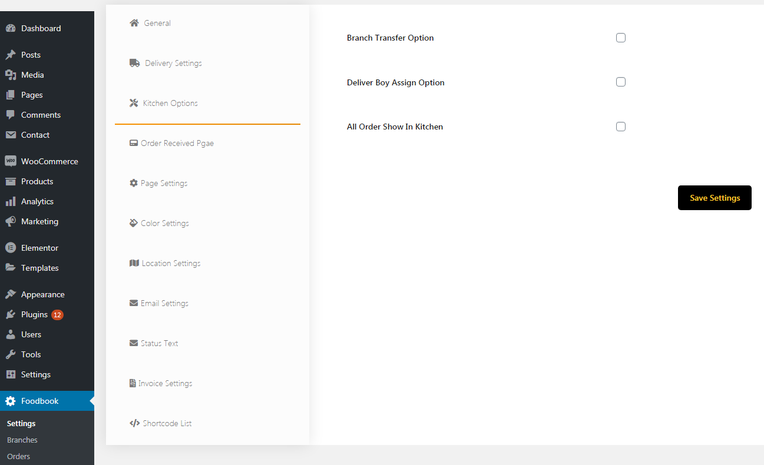Screen dimensions: 764x465
Task: Click the truck icon for Delivery Settings
Action: pyautogui.click(x=134, y=63)
